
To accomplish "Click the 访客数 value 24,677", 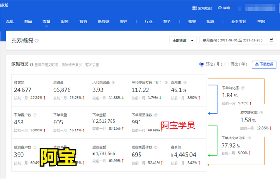I will pos(23,90).
